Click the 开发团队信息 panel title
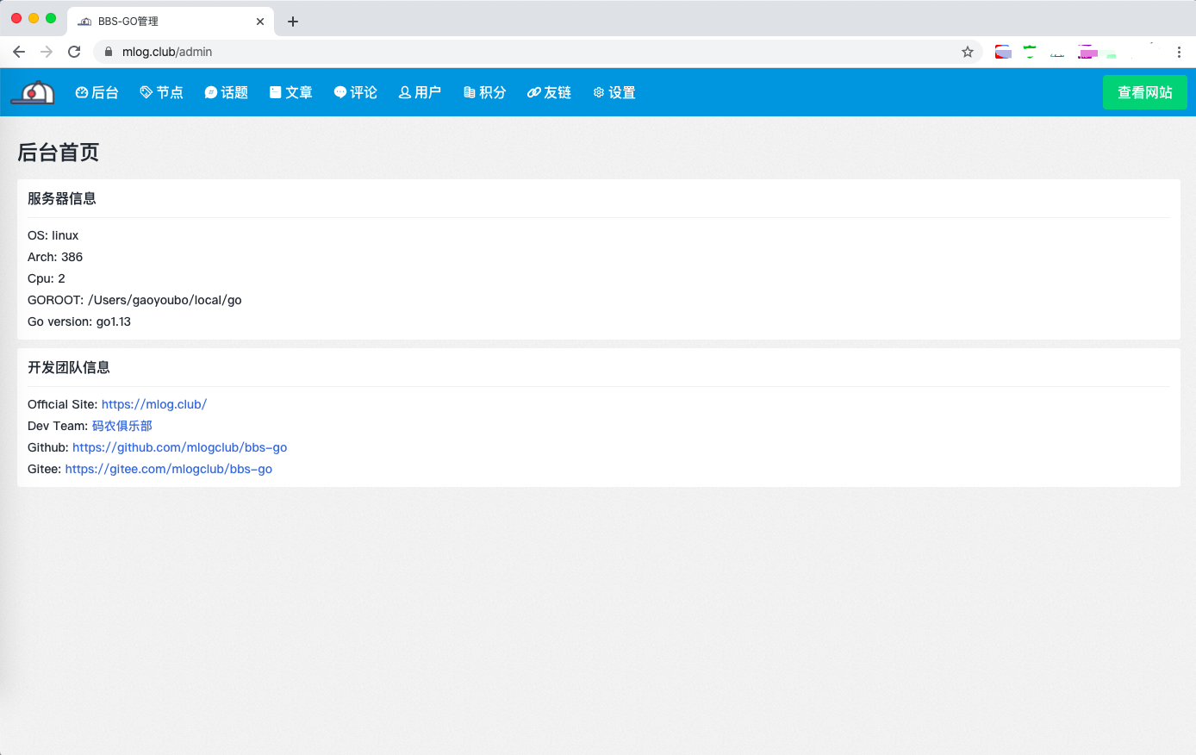Image resolution: width=1196 pixels, height=755 pixels. click(69, 367)
